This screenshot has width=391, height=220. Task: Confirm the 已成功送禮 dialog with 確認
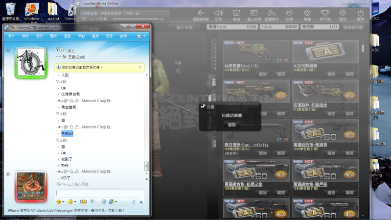231,125
